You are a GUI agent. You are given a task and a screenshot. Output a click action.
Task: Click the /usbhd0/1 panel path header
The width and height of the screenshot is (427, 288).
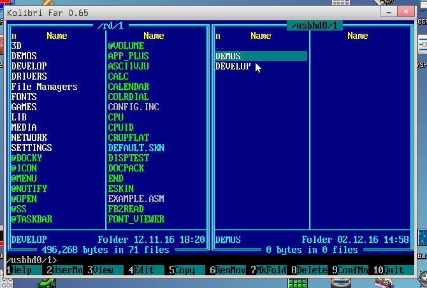(315, 25)
